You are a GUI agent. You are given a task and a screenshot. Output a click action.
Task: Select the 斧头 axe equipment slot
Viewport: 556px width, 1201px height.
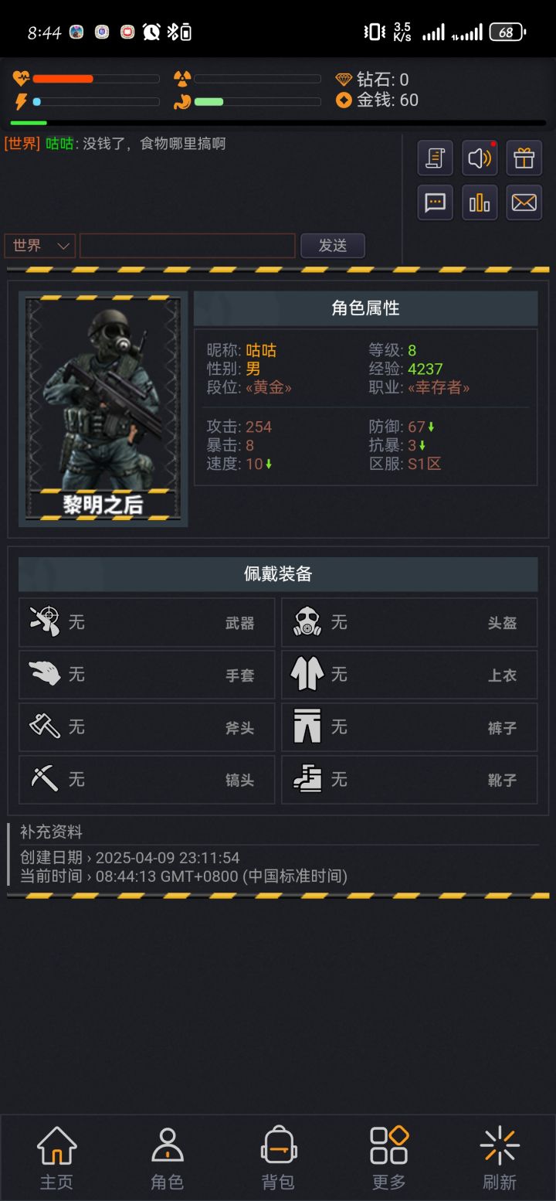point(147,727)
